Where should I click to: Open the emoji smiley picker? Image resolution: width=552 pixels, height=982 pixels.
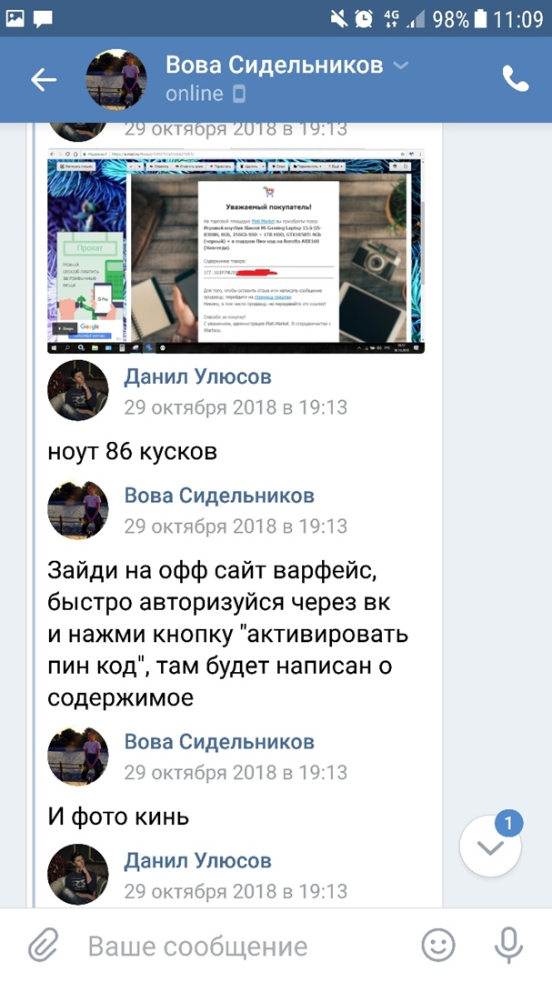pos(438,945)
